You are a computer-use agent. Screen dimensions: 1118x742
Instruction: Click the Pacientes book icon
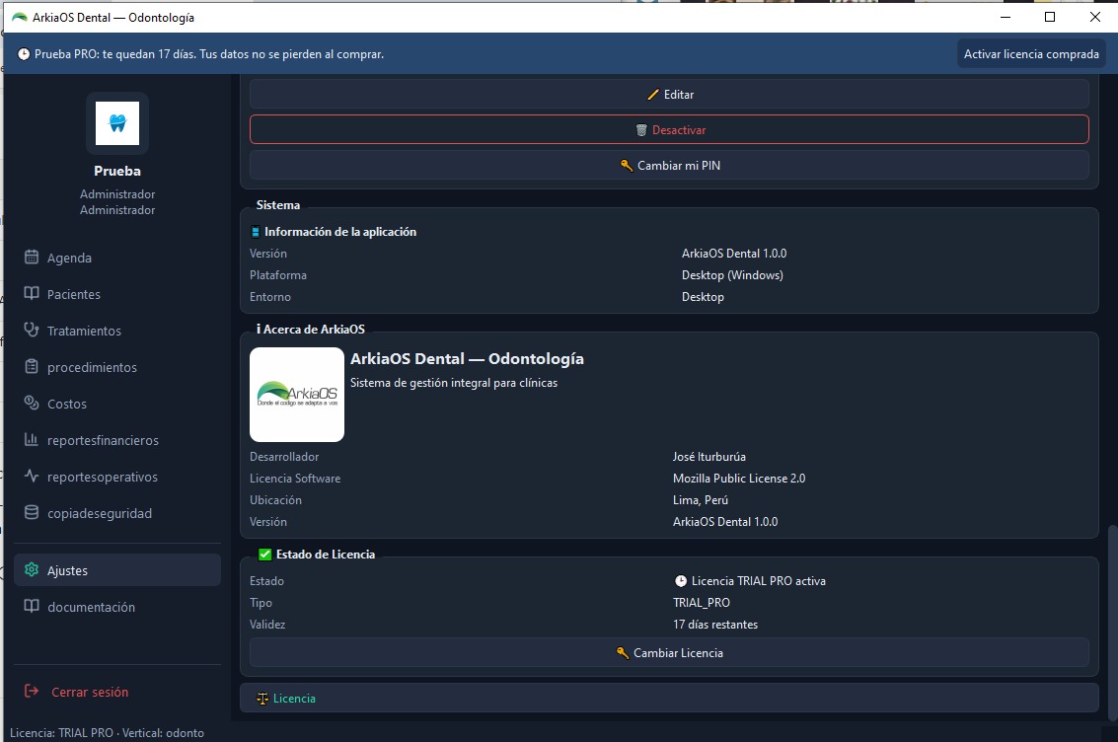coord(32,294)
